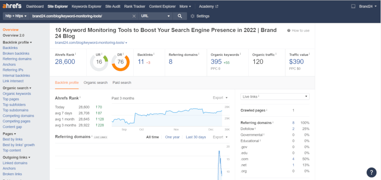Viewport: 381px width, 180px height.
Task: Click info icon beside Crawled pages
Action: (267, 110)
